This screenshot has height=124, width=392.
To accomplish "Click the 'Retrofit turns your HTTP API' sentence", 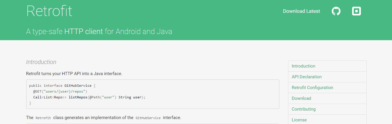I will (x=74, y=74).
